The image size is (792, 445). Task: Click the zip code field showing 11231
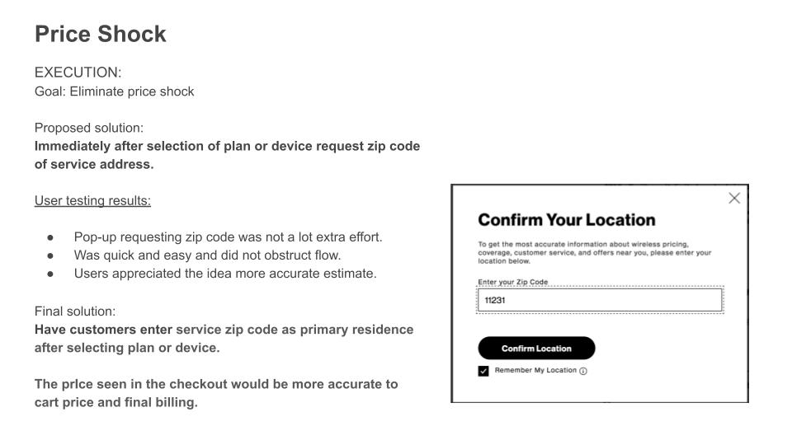[600, 300]
